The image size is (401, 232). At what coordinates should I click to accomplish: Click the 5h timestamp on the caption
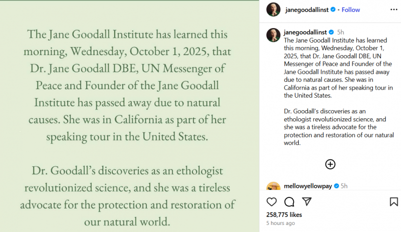click(x=341, y=32)
